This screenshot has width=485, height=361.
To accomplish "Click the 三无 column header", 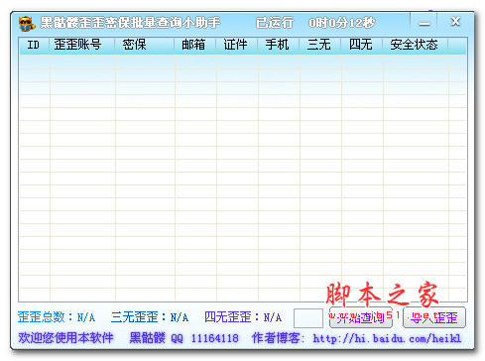I will point(320,45).
